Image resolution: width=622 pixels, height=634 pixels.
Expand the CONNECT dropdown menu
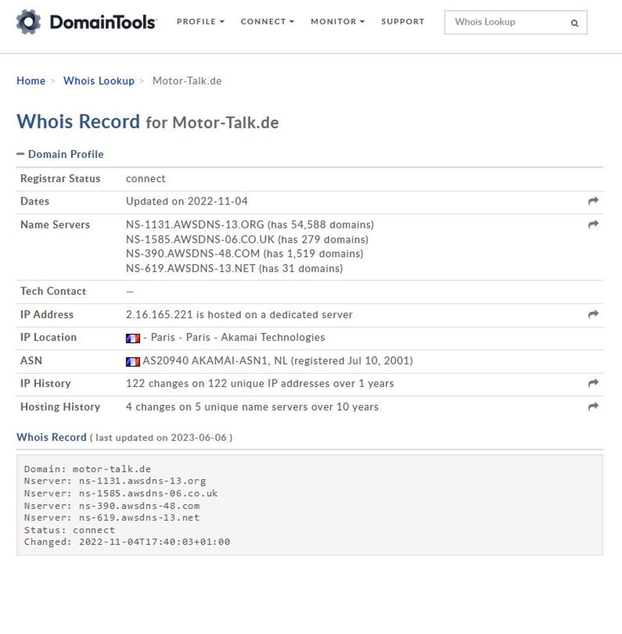267,22
